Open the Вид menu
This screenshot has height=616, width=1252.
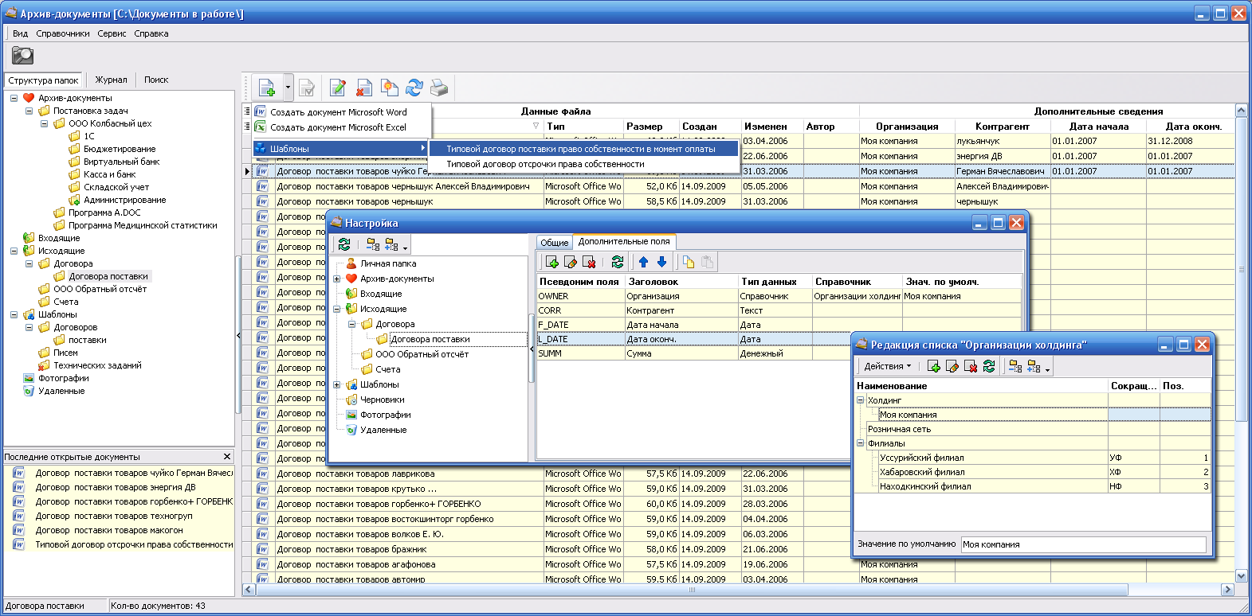pyautogui.click(x=20, y=33)
